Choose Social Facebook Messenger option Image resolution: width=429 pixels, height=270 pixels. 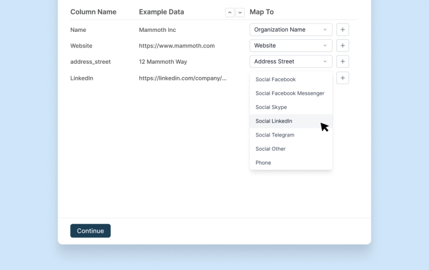coord(291,93)
